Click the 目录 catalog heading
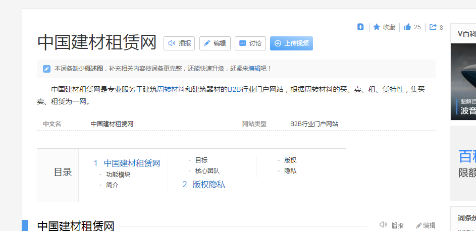This screenshot has height=231, width=476. point(63,172)
